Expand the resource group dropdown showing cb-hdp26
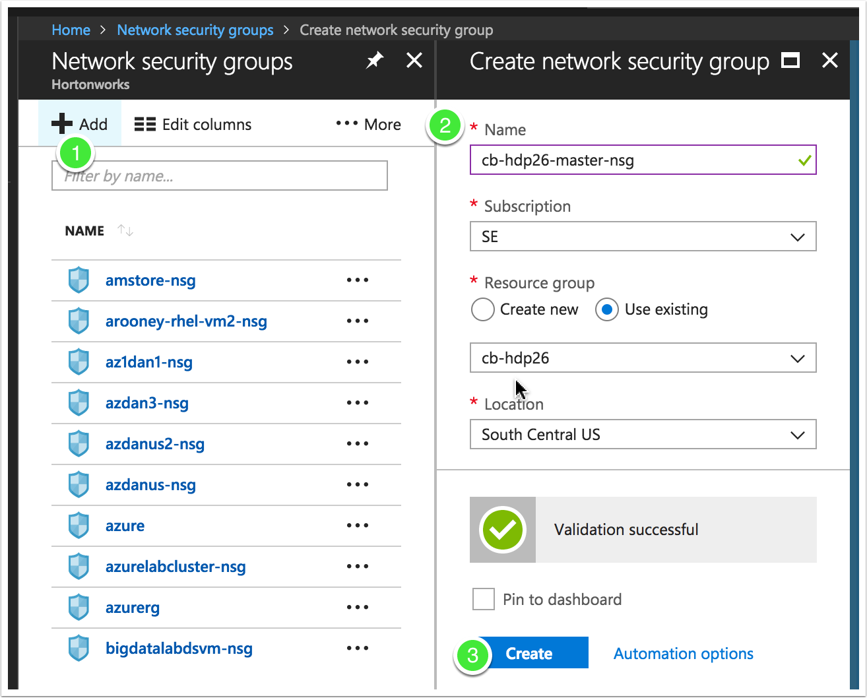The width and height of the screenshot is (867, 698). tap(643, 358)
